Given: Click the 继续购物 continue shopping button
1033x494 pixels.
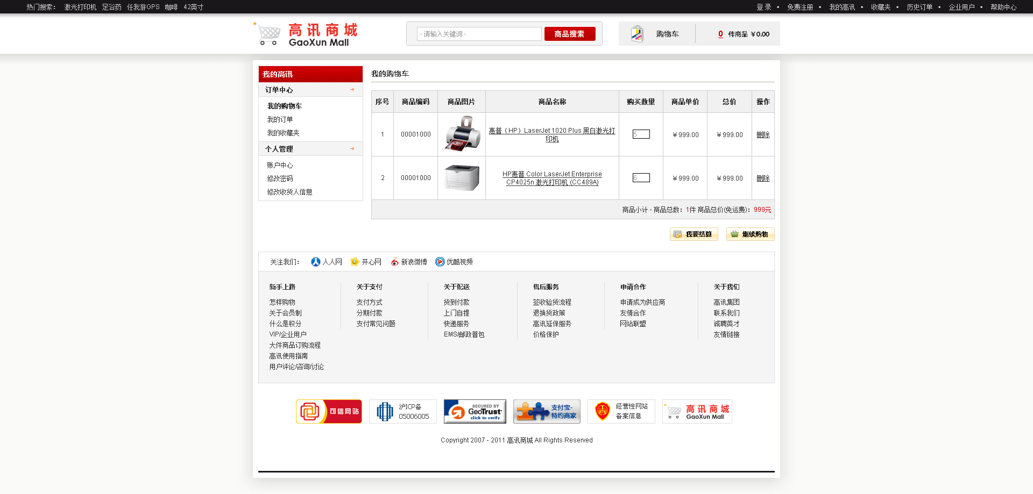Looking at the screenshot, I should (x=750, y=234).
